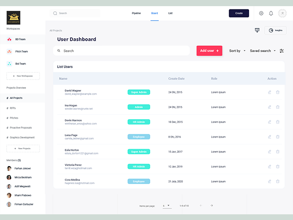Click the All Projects breadcrumb
This screenshot has height=220, width=293.
click(x=56, y=30)
